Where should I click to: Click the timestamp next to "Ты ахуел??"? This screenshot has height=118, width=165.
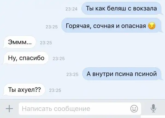tap(55, 90)
